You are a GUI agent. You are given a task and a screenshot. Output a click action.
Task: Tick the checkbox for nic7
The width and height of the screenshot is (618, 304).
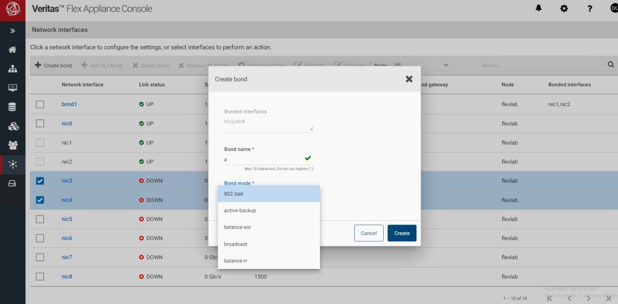[40, 258]
